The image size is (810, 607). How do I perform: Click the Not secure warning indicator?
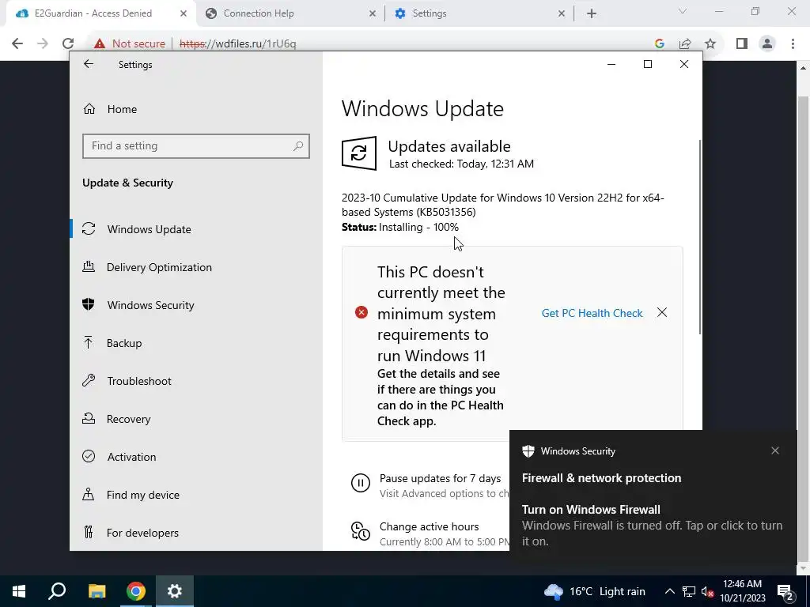tap(130, 44)
